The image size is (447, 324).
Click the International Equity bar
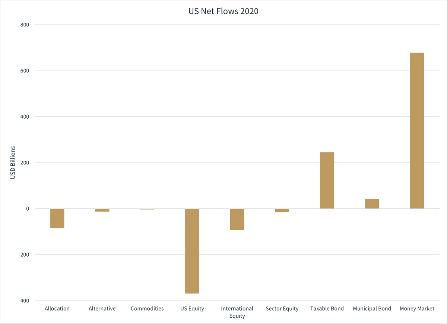tap(237, 219)
